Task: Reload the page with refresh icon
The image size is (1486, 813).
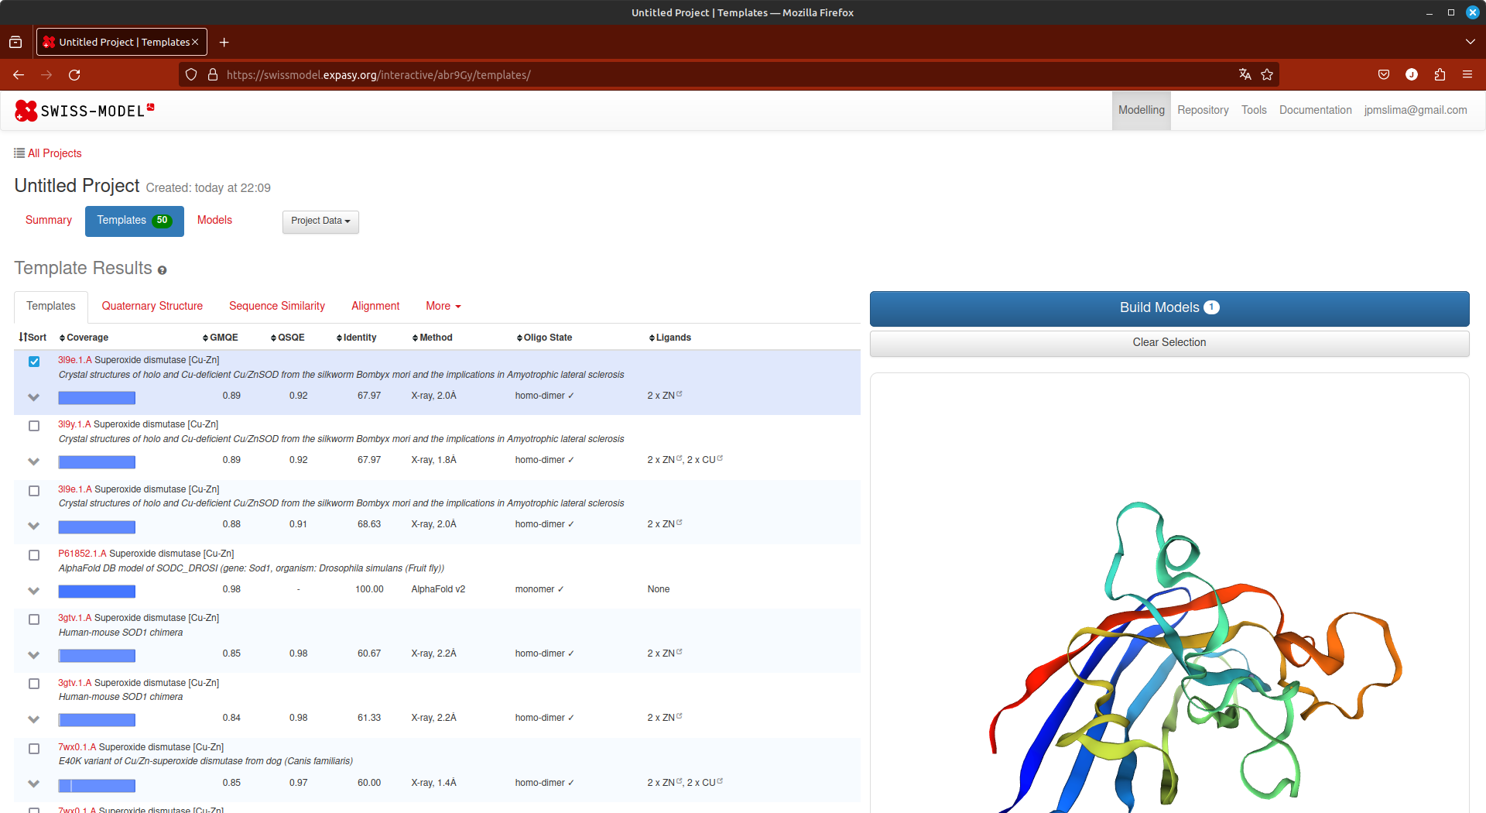Action: 74,74
